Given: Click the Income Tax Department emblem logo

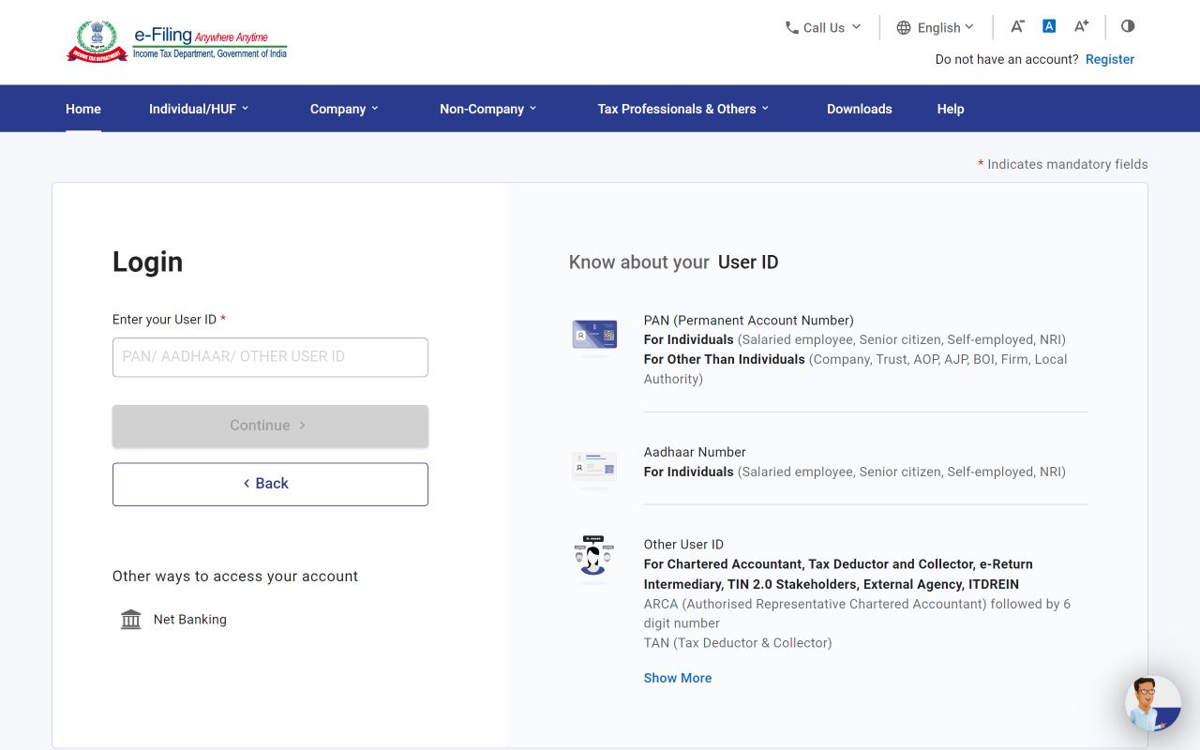Looking at the screenshot, I should click(x=97, y=41).
